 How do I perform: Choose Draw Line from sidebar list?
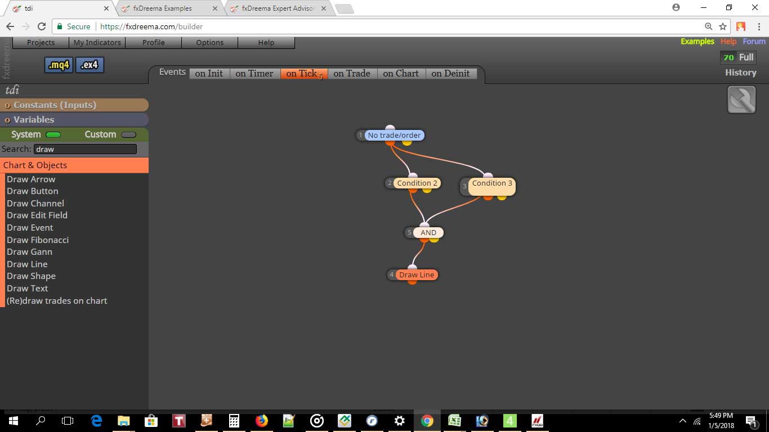pyautogui.click(x=27, y=264)
